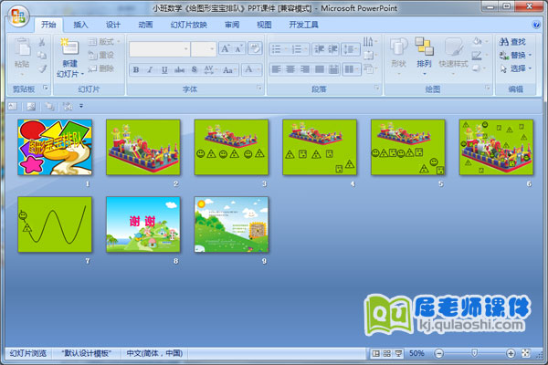The width and height of the screenshot is (548, 365).
Task: Click the Increase Font Size icon
Action: pos(225,48)
